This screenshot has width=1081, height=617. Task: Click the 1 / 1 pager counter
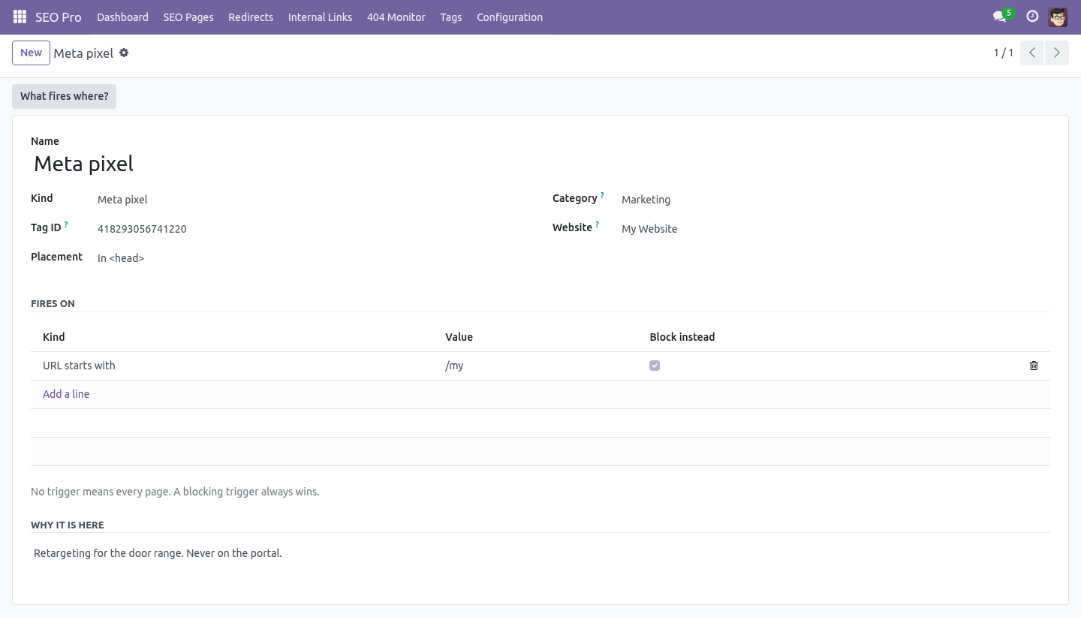point(1004,53)
